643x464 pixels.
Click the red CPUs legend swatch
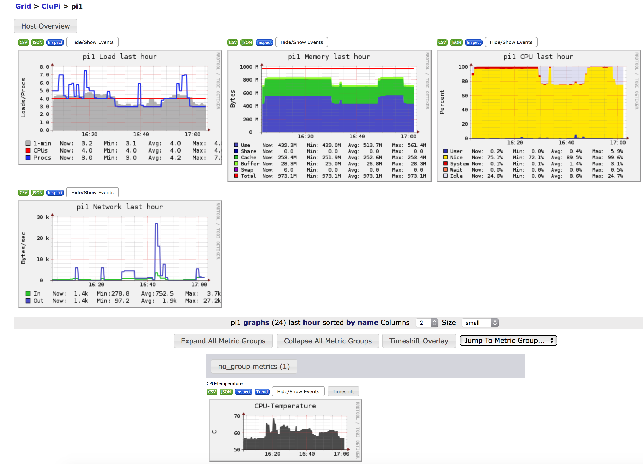coord(28,150)
